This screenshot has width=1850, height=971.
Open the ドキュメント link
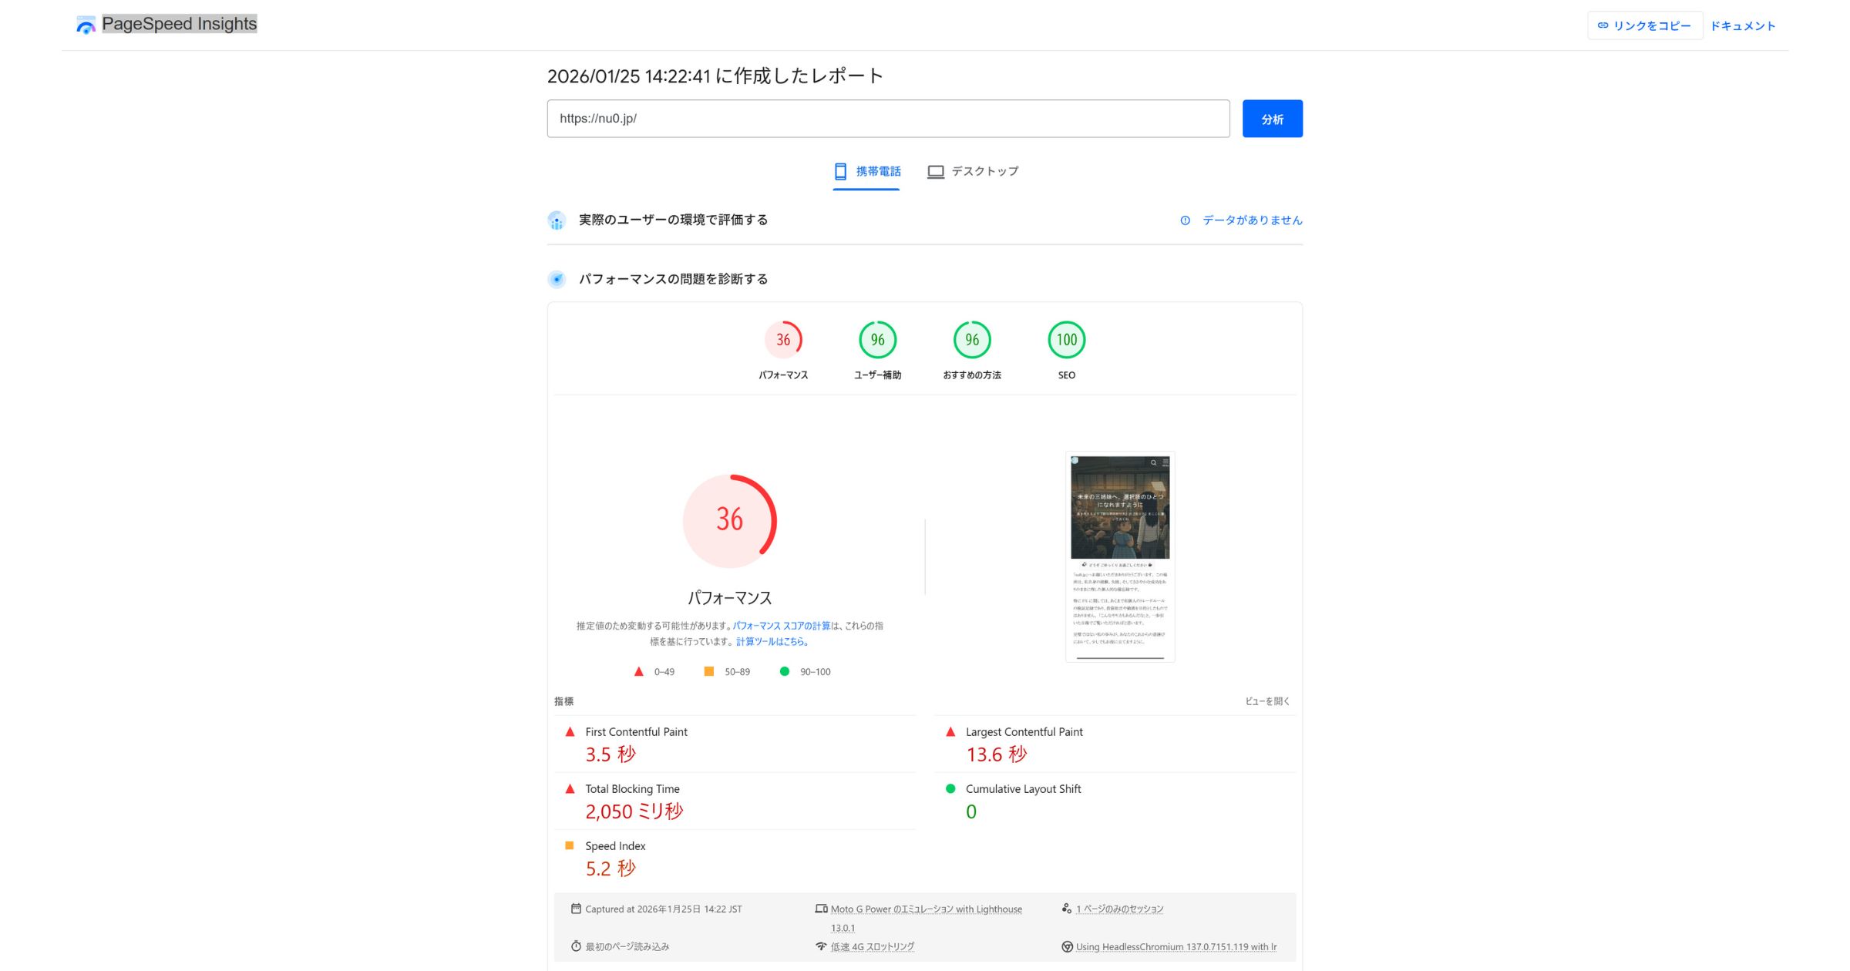[1743, 25]
